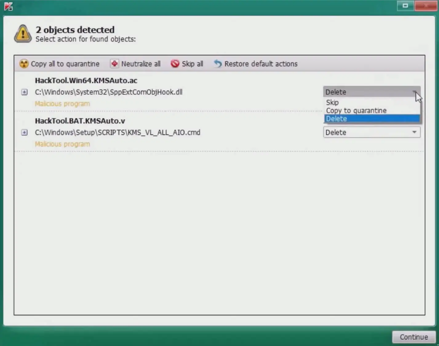The width and height of the screenshot is (439, 346).
Task: Choose Skip from the open action list
Action: pos(372,102)
